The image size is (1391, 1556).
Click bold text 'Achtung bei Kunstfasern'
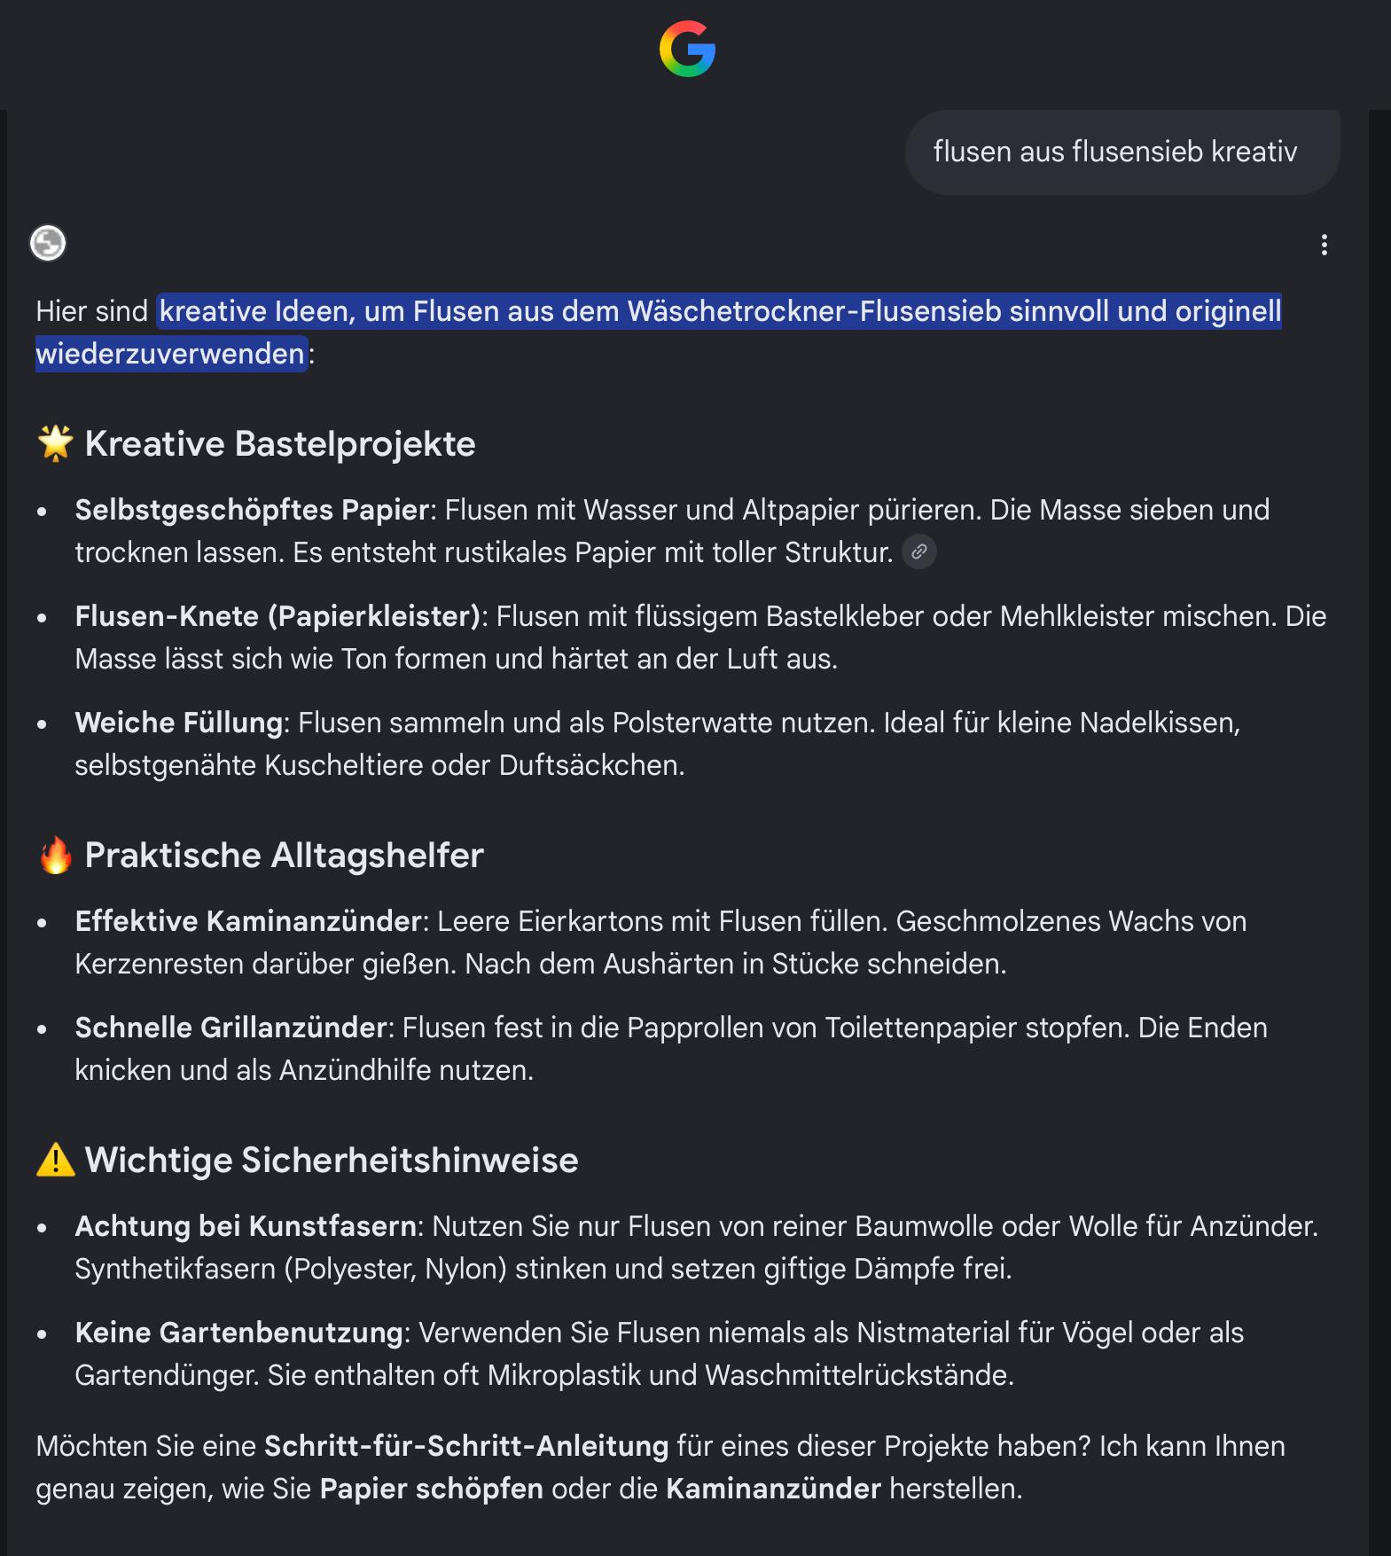(246, 1226)
